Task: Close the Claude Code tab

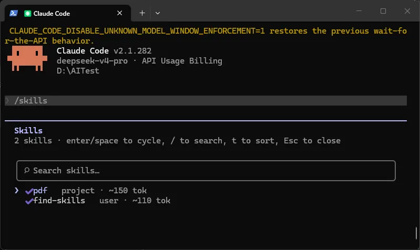Action: (120, 13)
